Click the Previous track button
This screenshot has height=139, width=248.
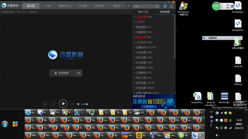(53, 104)
